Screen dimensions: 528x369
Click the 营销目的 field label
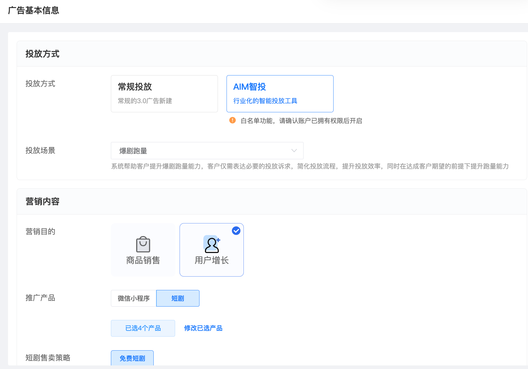[40, 231]
